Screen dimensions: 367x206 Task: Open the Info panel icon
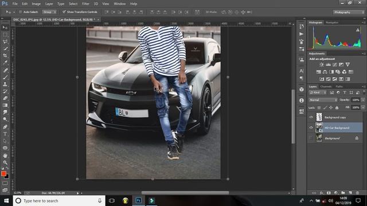pyautogui.click(x=301, y=101)
